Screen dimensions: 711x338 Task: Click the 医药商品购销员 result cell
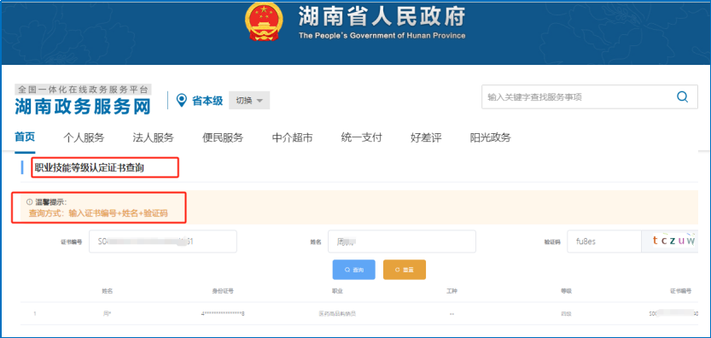337,313
